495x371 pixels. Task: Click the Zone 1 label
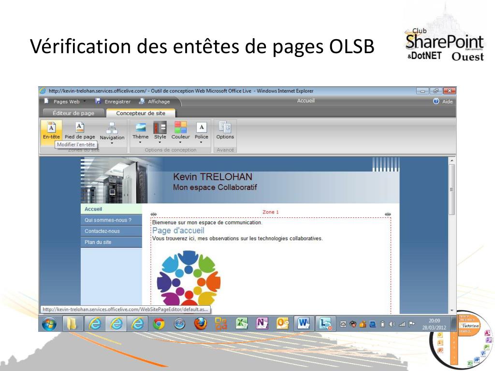point(271,212)
